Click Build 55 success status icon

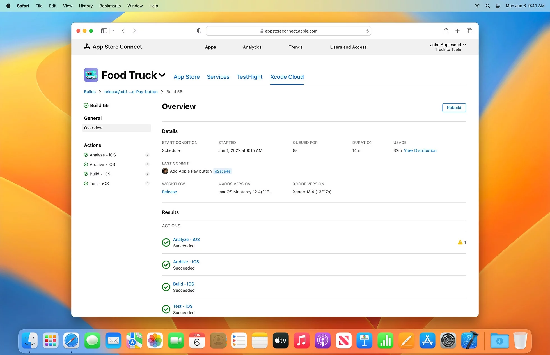(86, 105)
